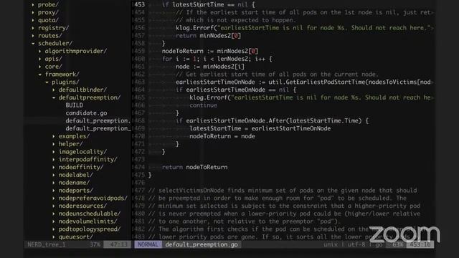
Task: Expand the routes/ folder arrow
Action: pos(33,36)
